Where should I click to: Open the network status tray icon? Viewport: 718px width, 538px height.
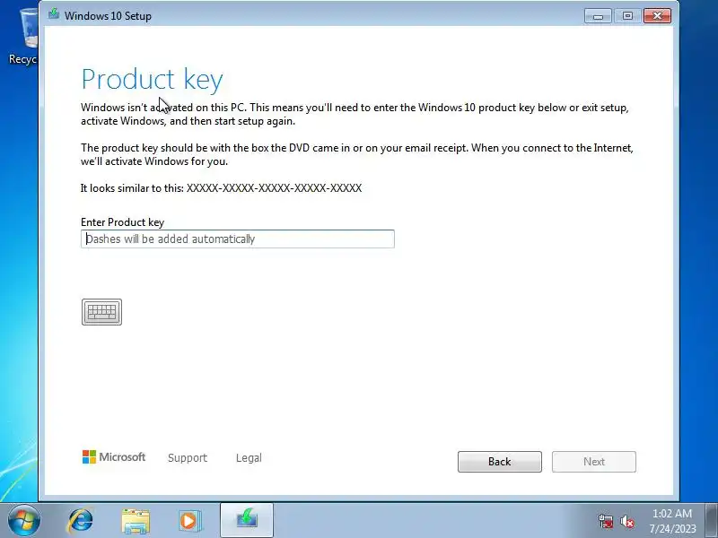[x=606, y=521]
